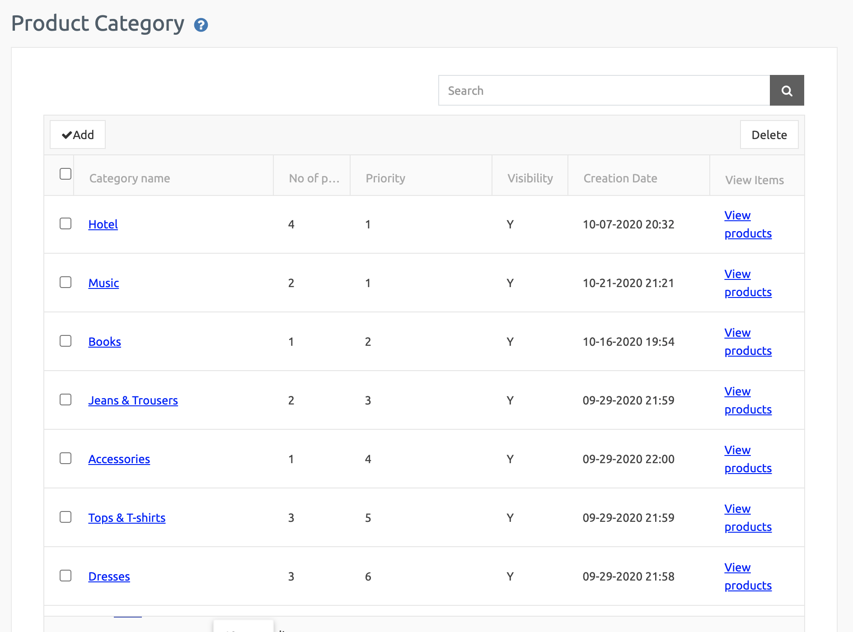Open the Music category link
Viewport: 853px width, 632px height.
(x=103, y=283)
